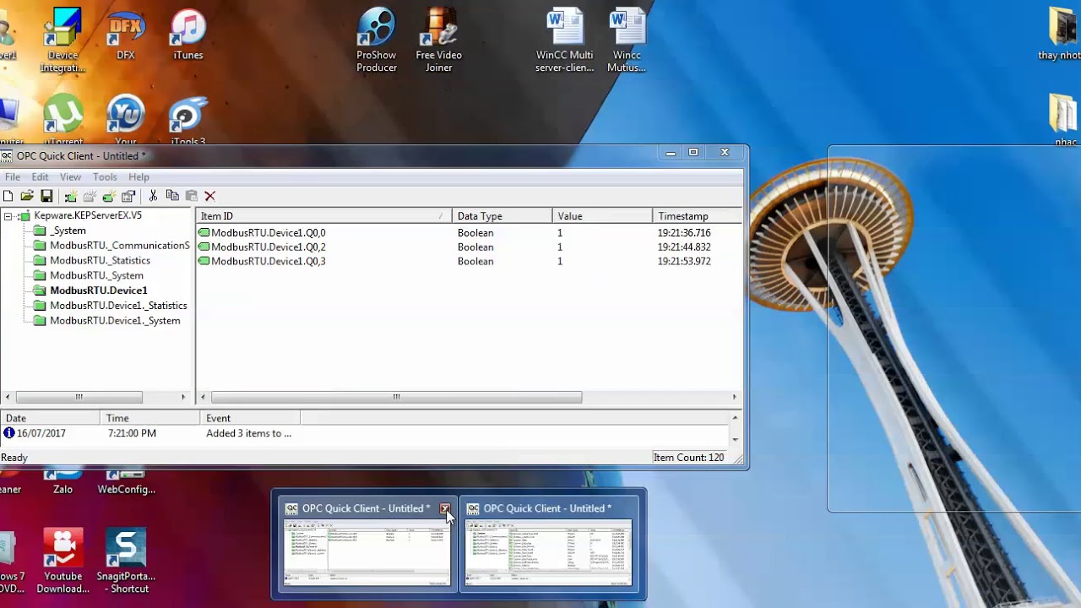Sort by the Data Type column header
Viewport: 1081px width, 608px height.
coord(502,216)
